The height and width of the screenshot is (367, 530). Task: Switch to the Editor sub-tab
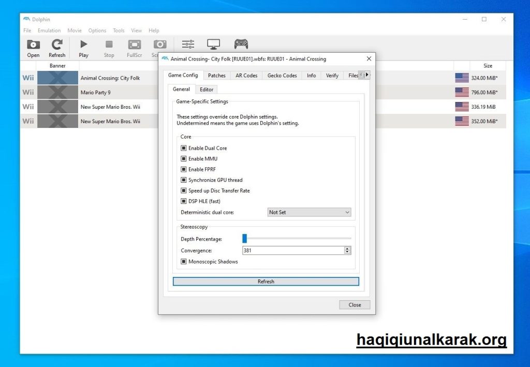[207, 90]
